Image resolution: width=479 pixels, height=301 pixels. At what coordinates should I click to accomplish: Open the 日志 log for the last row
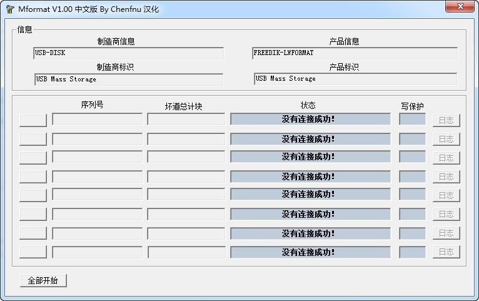point(446,252)
